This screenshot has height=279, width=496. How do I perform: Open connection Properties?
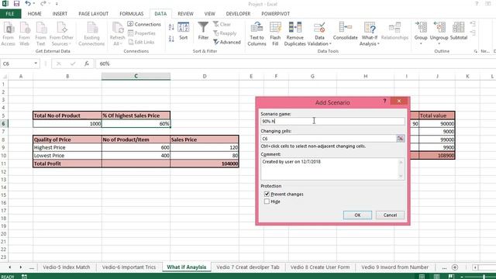click(142, 33)
